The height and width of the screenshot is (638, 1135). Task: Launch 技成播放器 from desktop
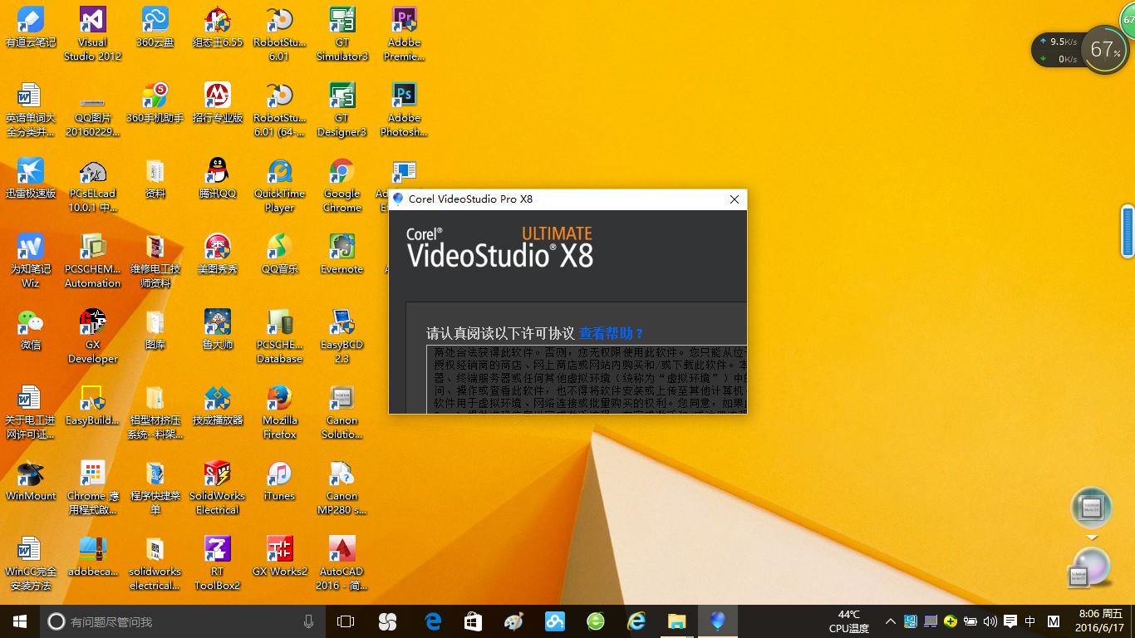(218, 405)
